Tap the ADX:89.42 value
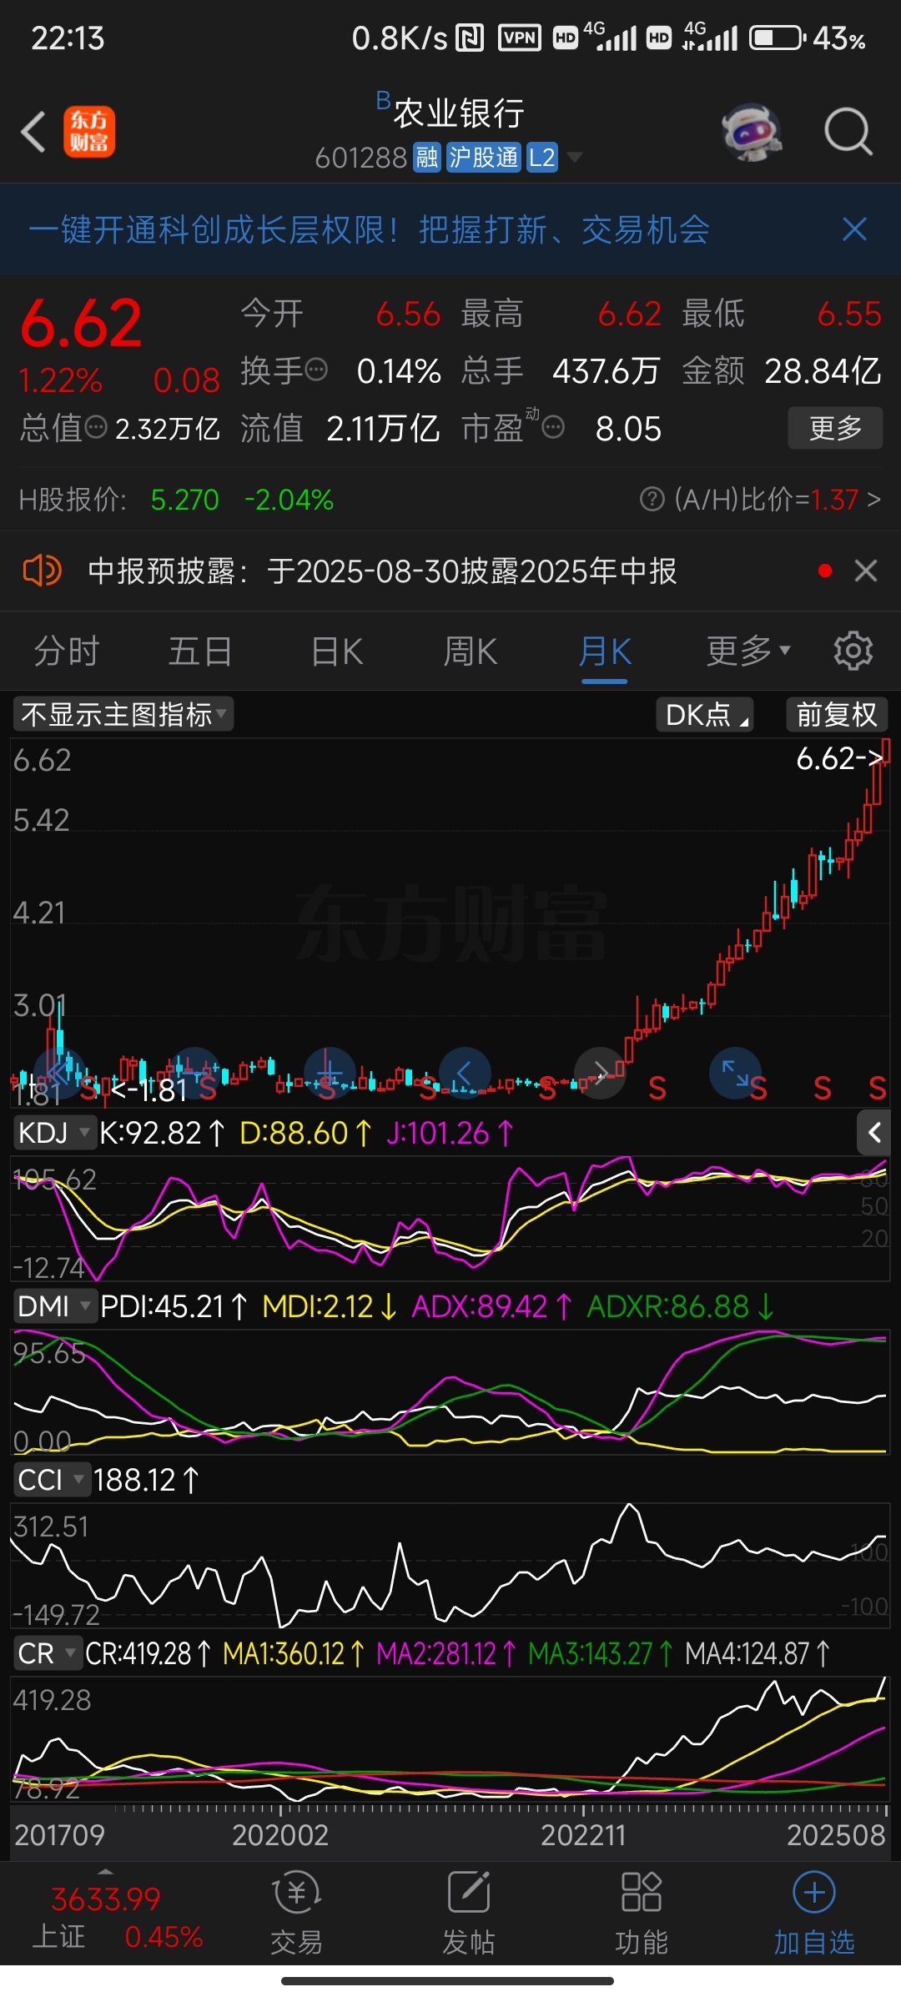The height and width of the screenshot is (2002, 901). click(491, 1306)
